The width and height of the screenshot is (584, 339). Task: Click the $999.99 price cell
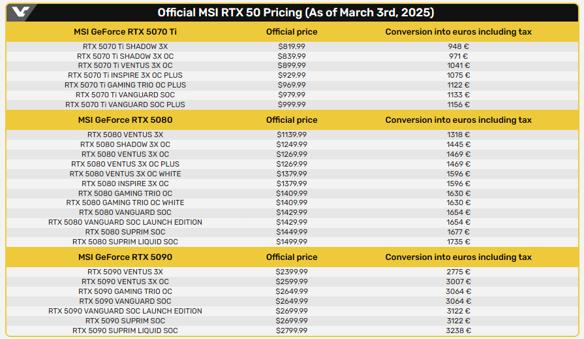tap(292, 105)
